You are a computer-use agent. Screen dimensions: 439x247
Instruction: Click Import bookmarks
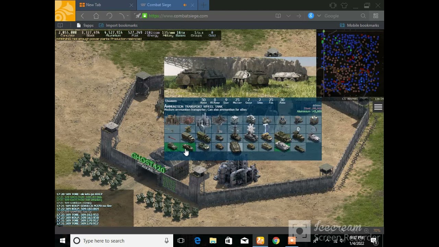(x=118, y=25)
